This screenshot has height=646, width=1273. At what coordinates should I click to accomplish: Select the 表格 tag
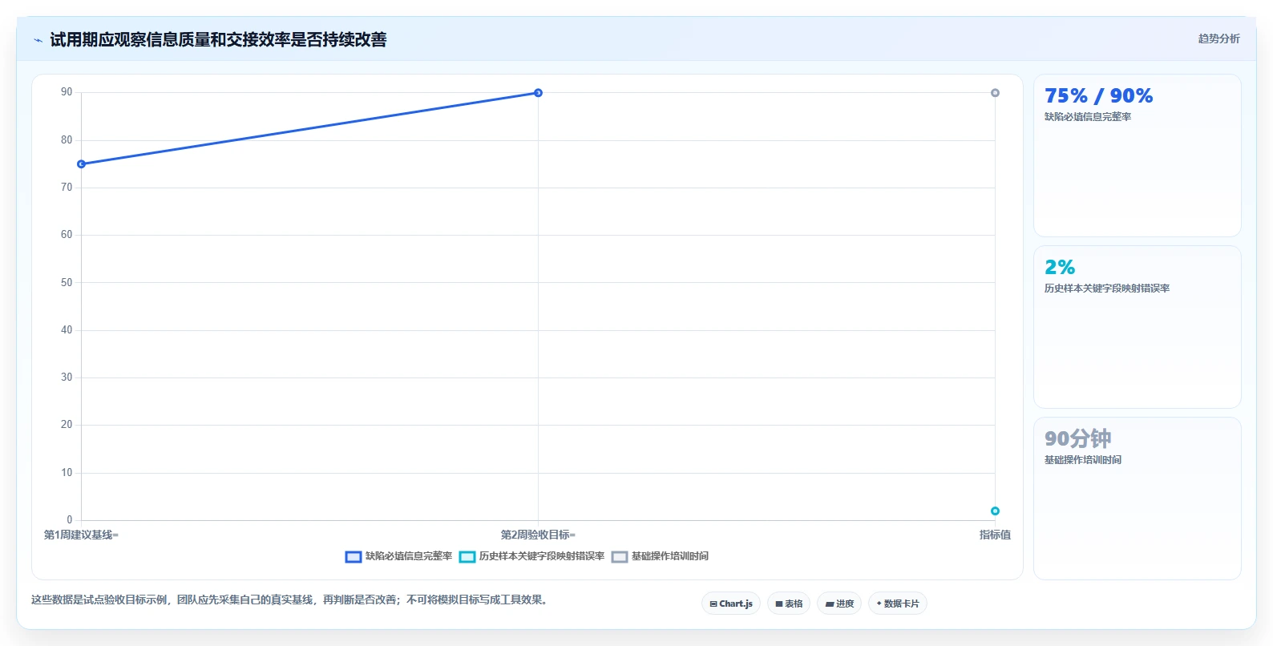coord(789,604)
